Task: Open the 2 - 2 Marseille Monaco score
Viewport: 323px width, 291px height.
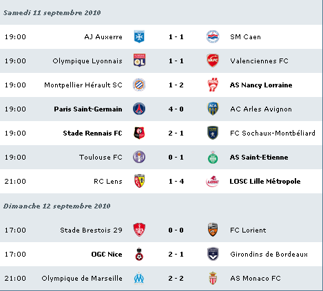Action: [x=176, y=279]
